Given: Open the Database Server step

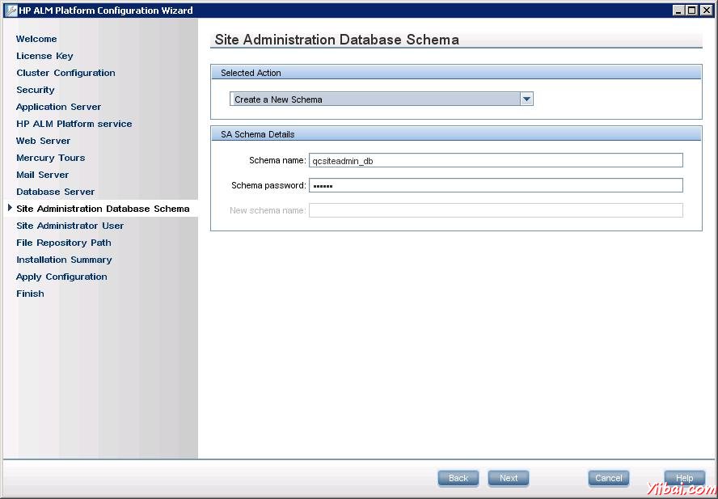Looking at the screenshot, I should [x=55, y=192].
